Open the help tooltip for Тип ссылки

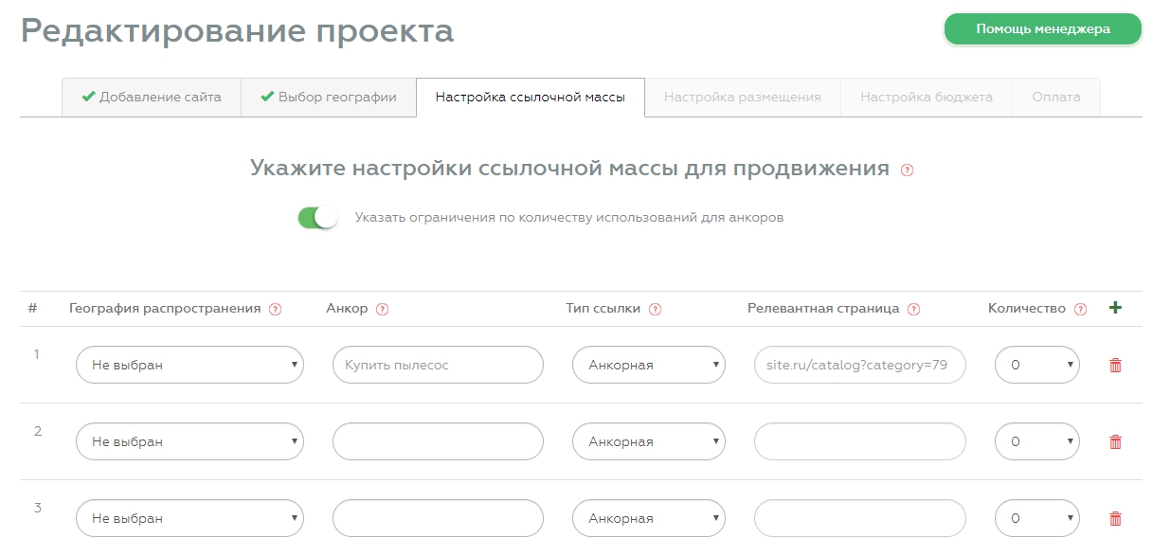tap(655, 309)
